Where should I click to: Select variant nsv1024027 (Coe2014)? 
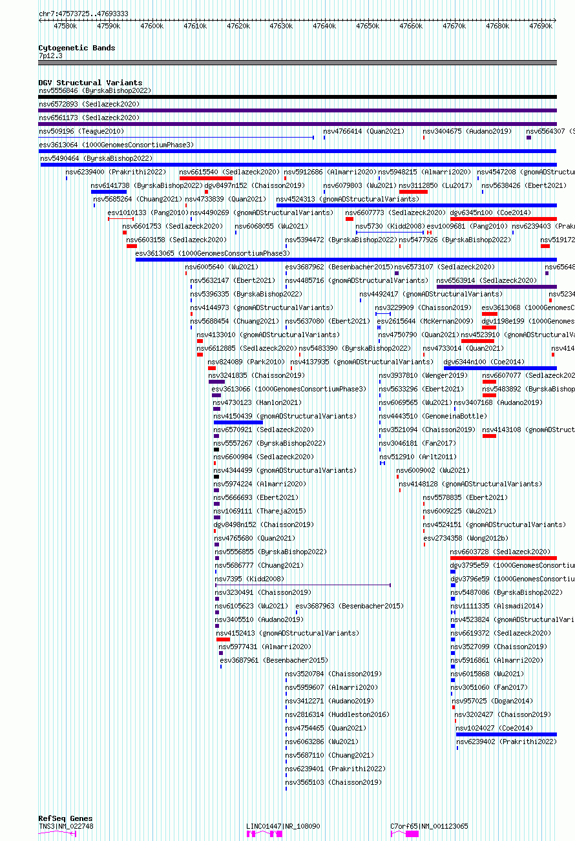click(494, 728)
